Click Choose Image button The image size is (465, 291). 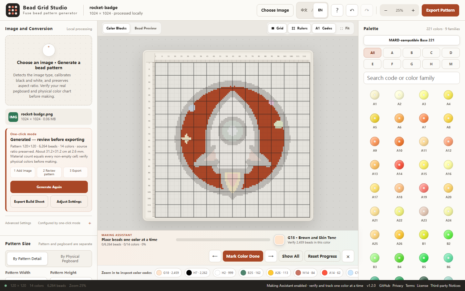[275, 10]
